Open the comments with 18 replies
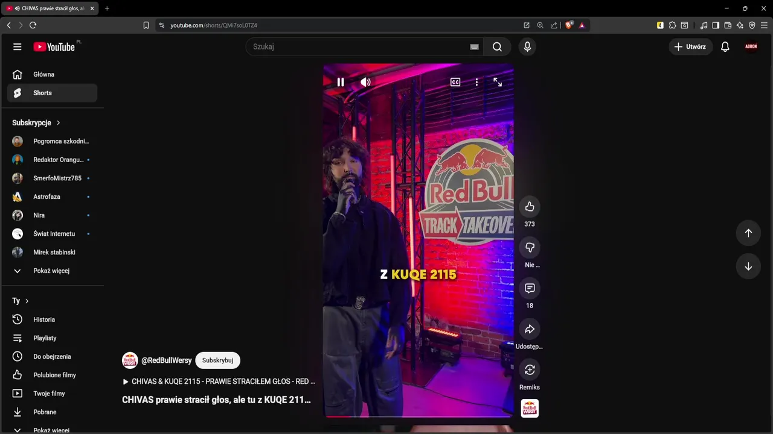This screenshot has width=773, height=434. (530, 288)
